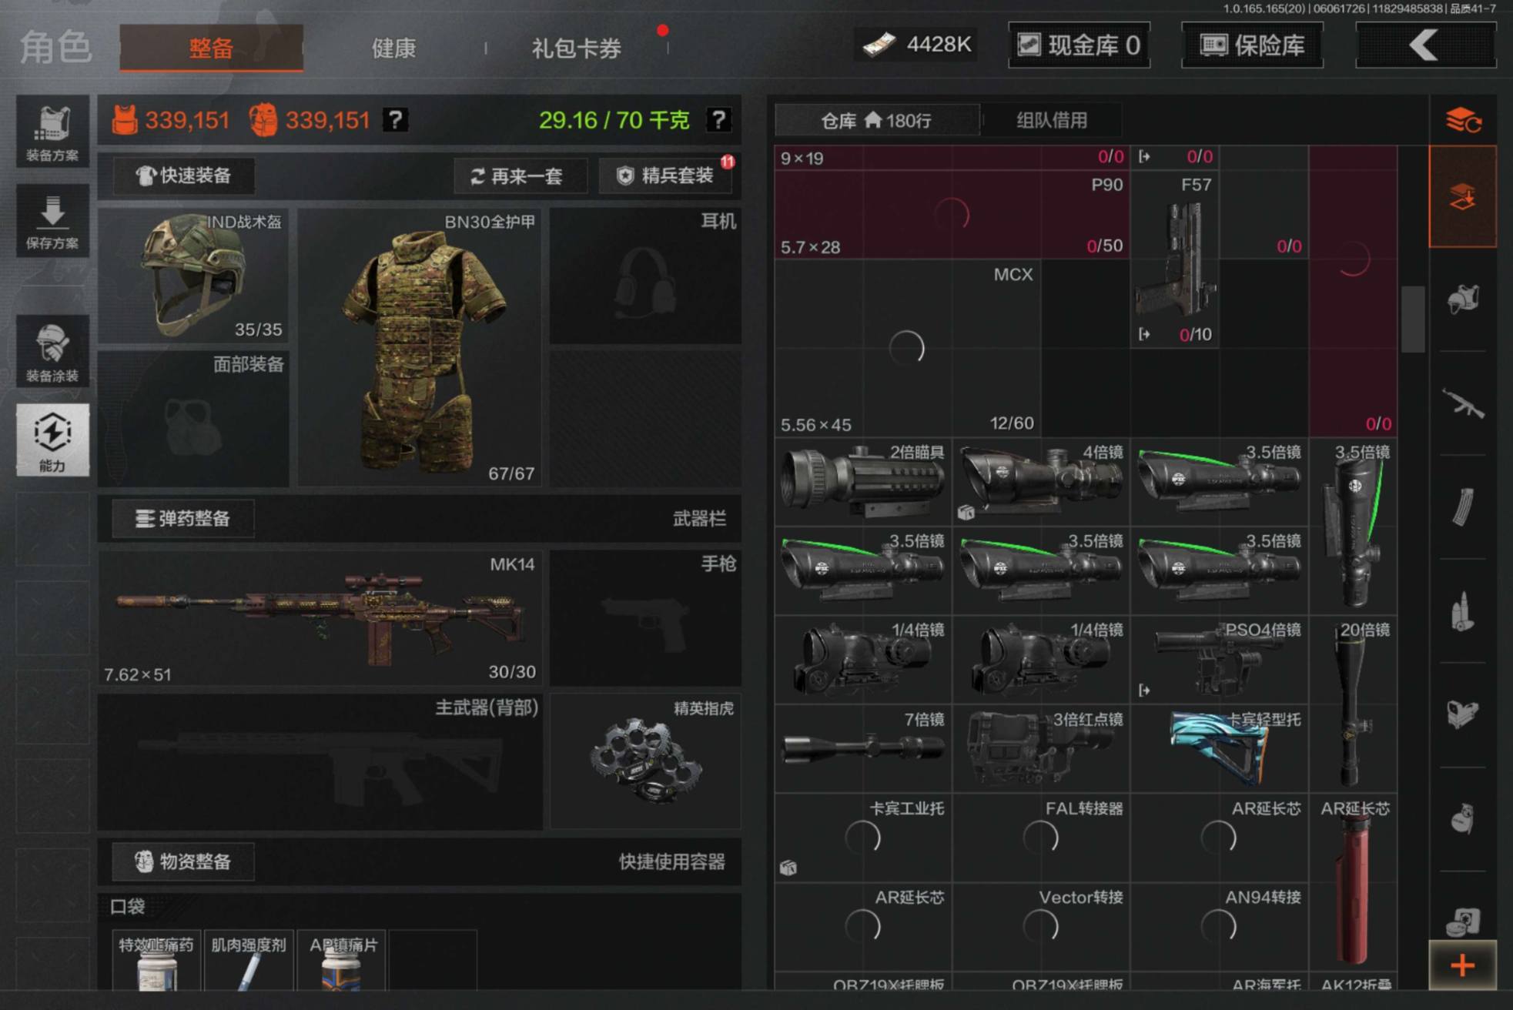Select the 卡宾工业托 warehouse slot
The image size is (1513, 1010).
(x=863, y=839)
